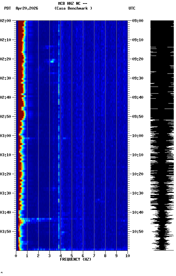Click the UTC time label 10:10
The image size is (176, 276).
(x=138, y=155)
